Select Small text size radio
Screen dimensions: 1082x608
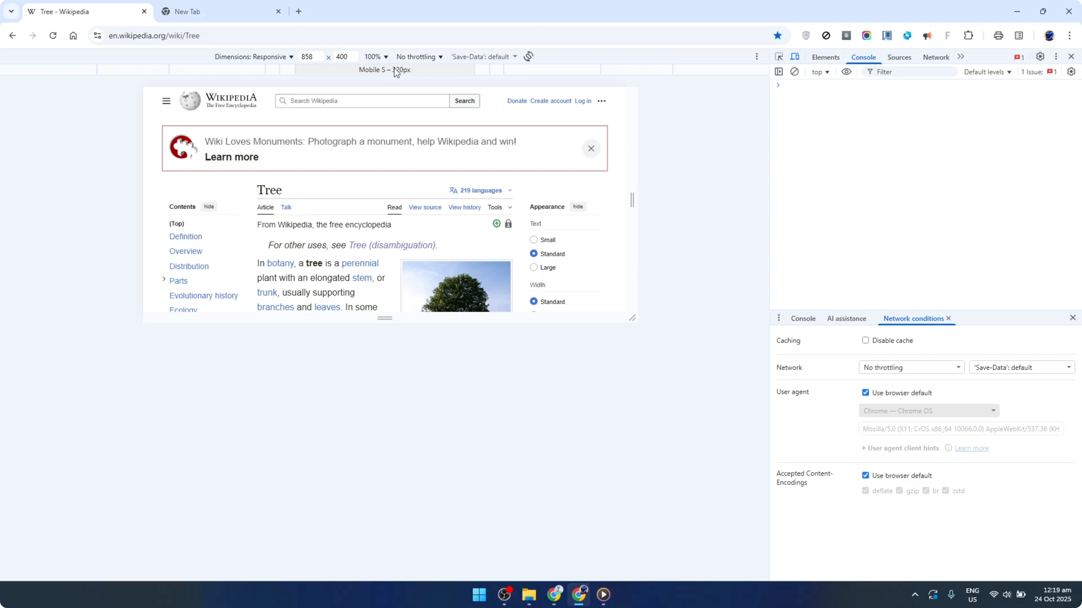coord(533,240)
